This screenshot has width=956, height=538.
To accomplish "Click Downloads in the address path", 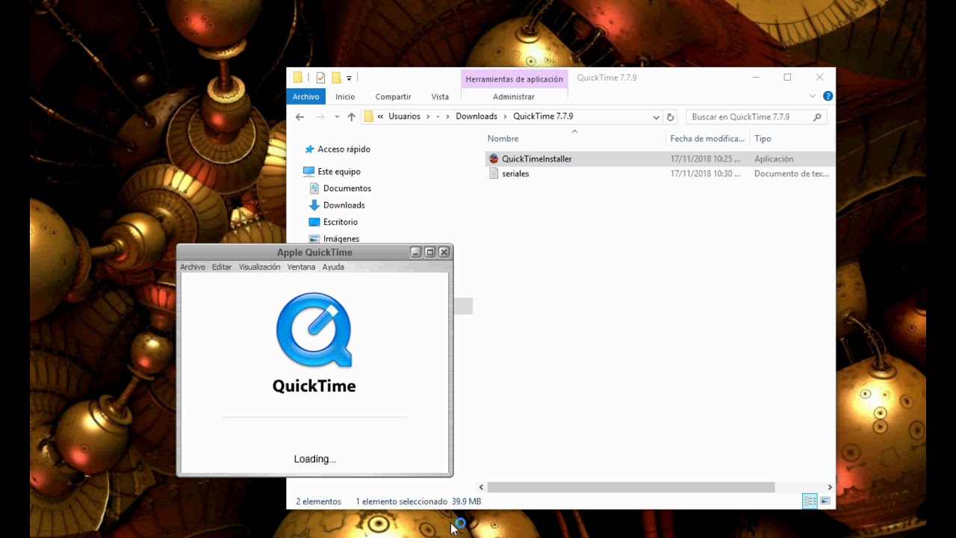I will coord(477,117).
